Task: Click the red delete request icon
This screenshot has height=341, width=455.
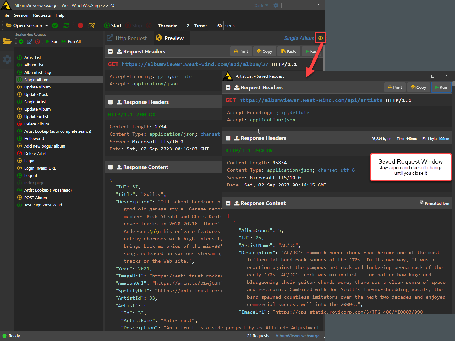Action: click(38, 41)
